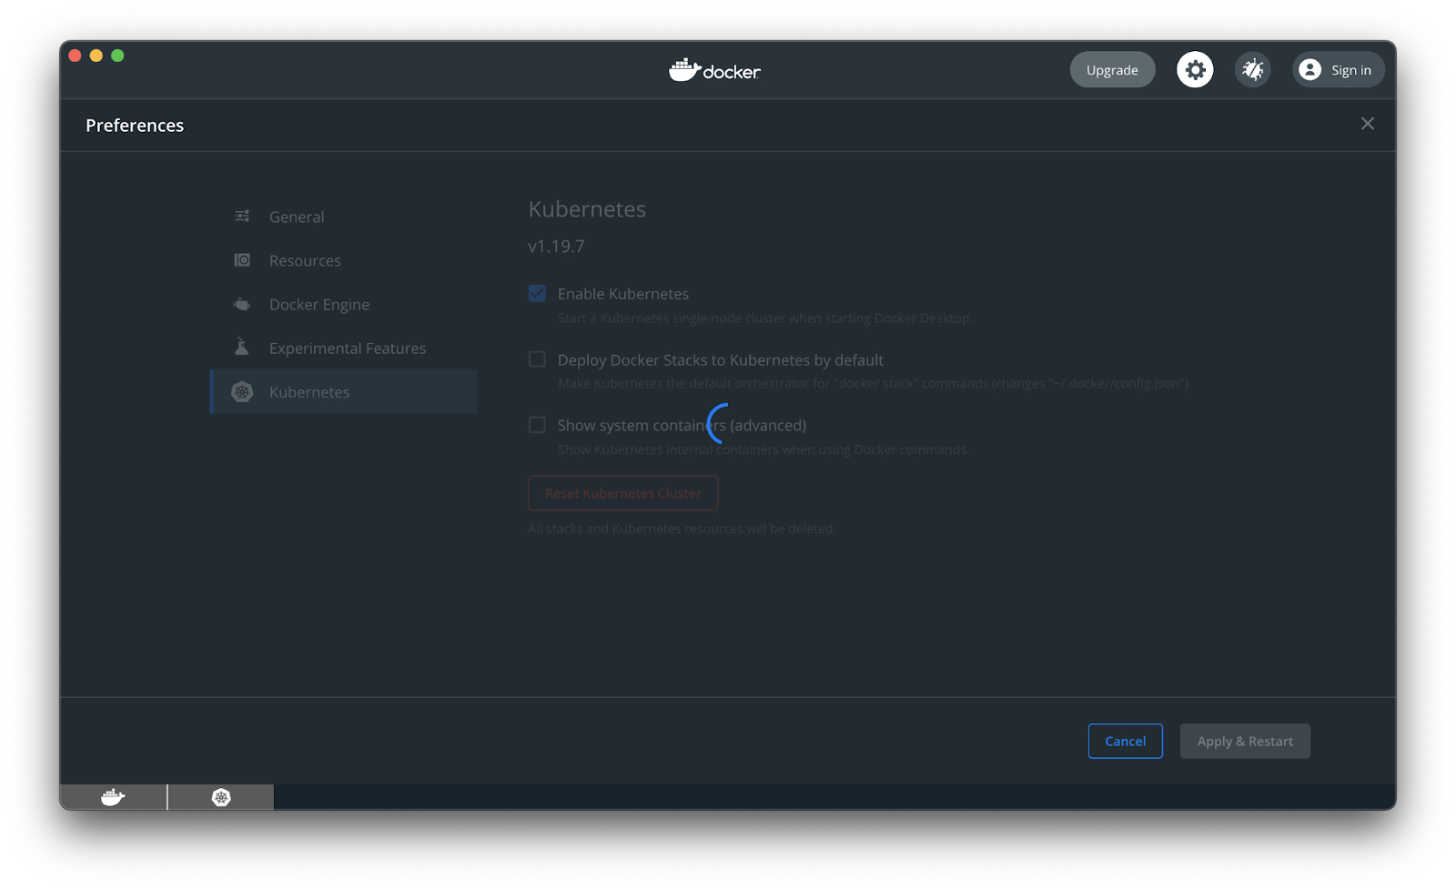
Task: Click the Kubernetes heading text
Action: pyautogui.click(x=587, y=208)
